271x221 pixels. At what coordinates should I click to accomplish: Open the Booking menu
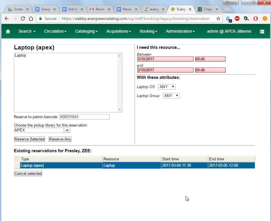[148, 31]
